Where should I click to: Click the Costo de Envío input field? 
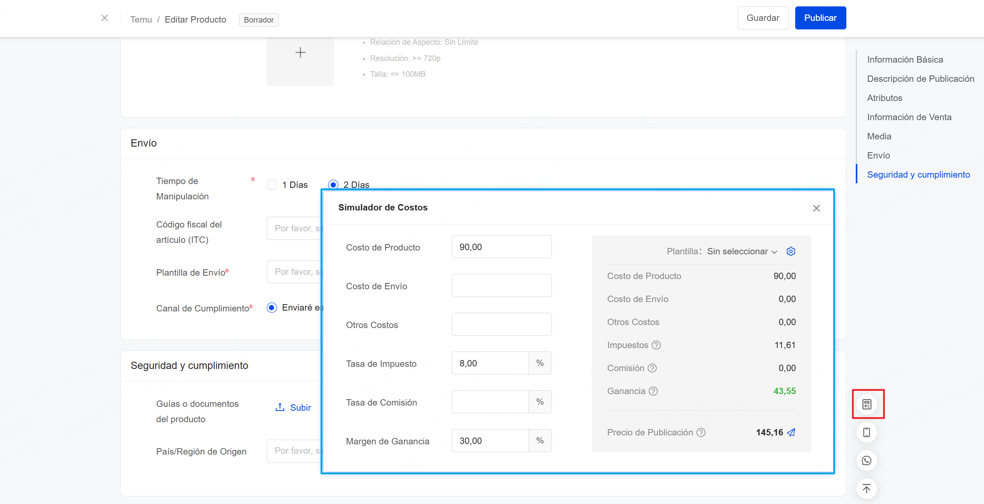click(502, 285)
